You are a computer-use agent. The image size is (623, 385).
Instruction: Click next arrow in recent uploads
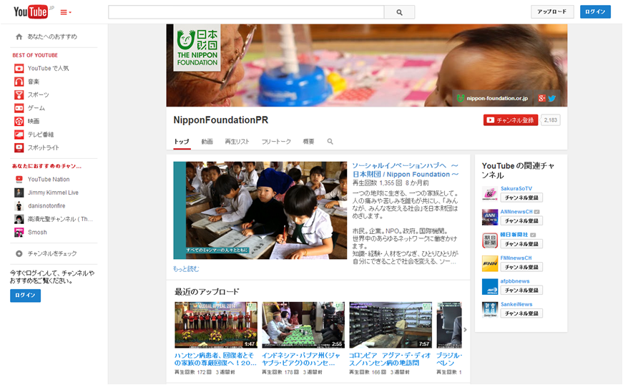(465, 330)
